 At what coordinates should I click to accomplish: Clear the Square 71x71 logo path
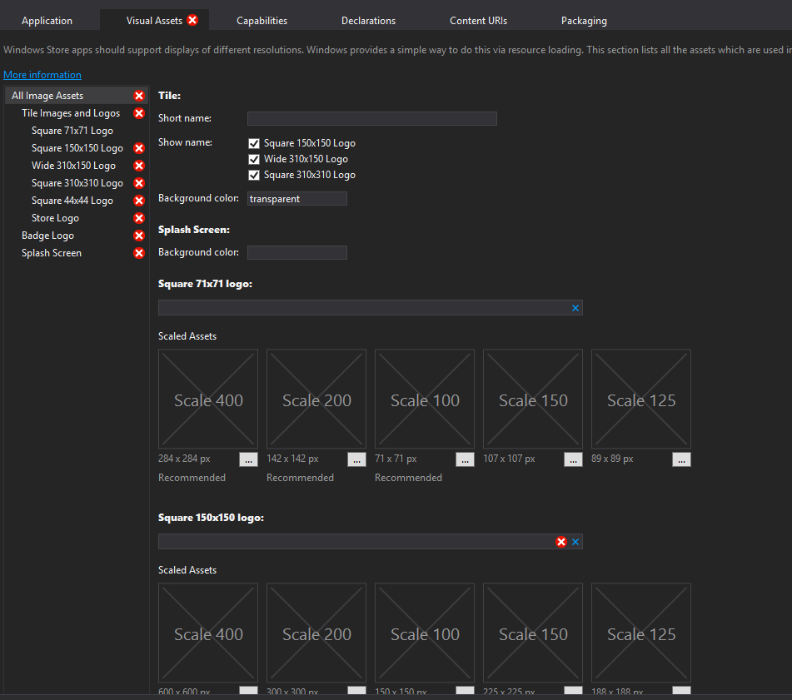(575, 308)
